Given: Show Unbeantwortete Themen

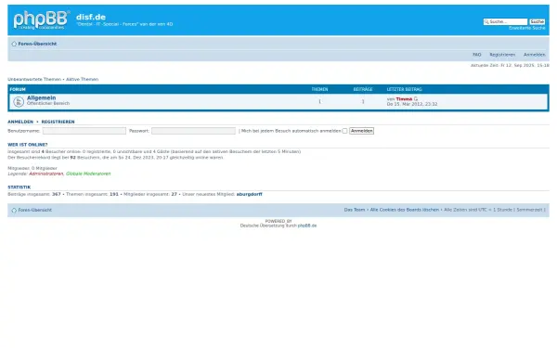Looking at the screenshot, I should click(x=34, y=80).
